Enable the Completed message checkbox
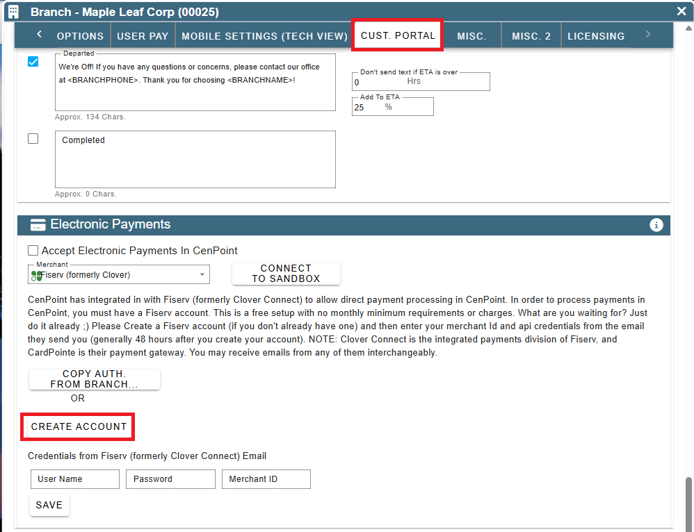This screenshot has width=694, height=532. [x=33, y=138]
